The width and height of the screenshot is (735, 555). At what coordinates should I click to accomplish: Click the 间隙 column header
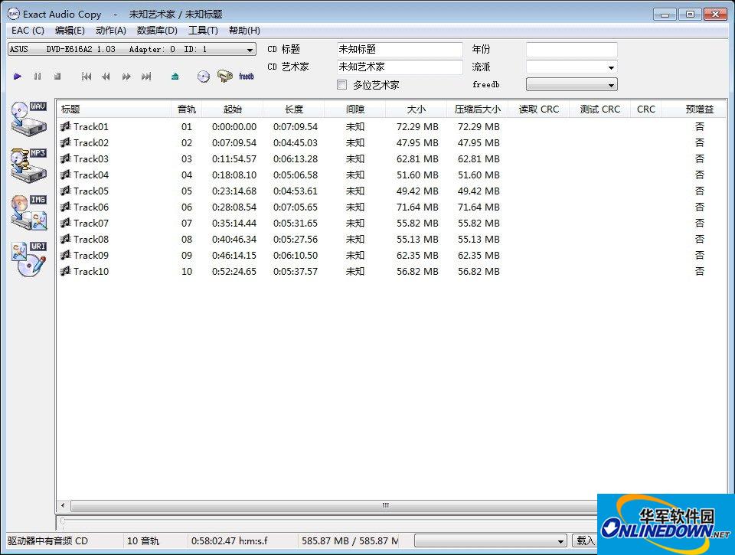pos(354,109)
